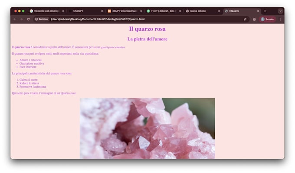The width and height of the screenshot is (295, 173).
Task: Click the green maximize window button
Action: tap(23, 11)
